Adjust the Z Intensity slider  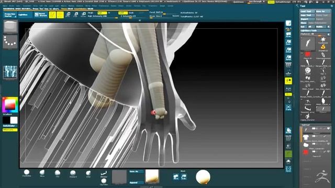(133, 16)
